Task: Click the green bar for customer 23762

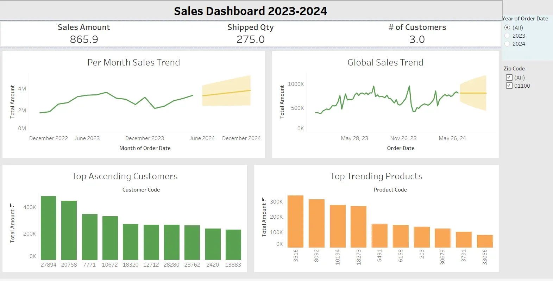Action: pos(192,243)
